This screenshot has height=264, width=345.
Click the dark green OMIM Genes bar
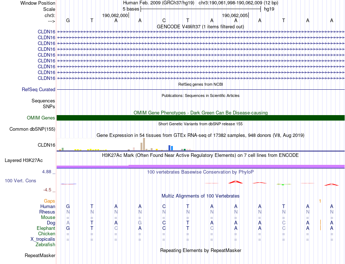click(200, 118)
